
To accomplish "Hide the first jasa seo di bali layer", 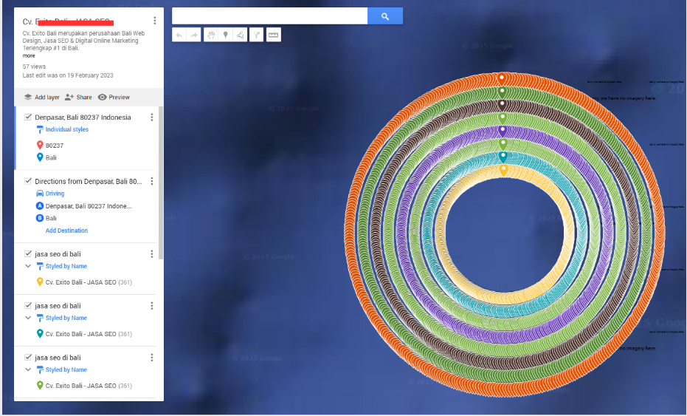I will click(28, 253).
